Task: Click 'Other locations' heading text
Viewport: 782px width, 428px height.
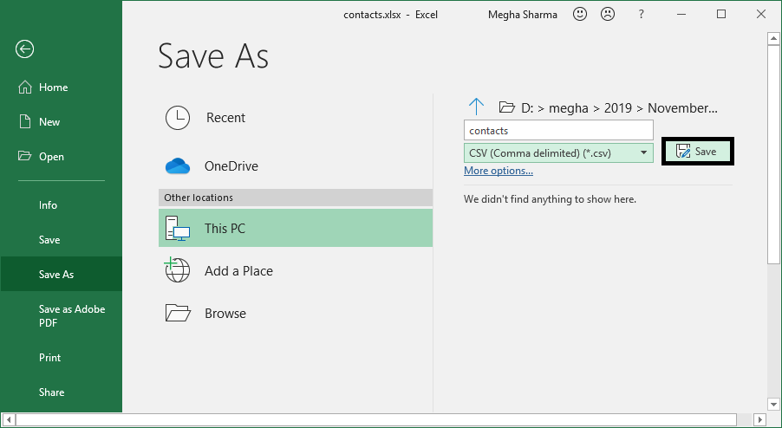Action: click(x=199, y=198)
